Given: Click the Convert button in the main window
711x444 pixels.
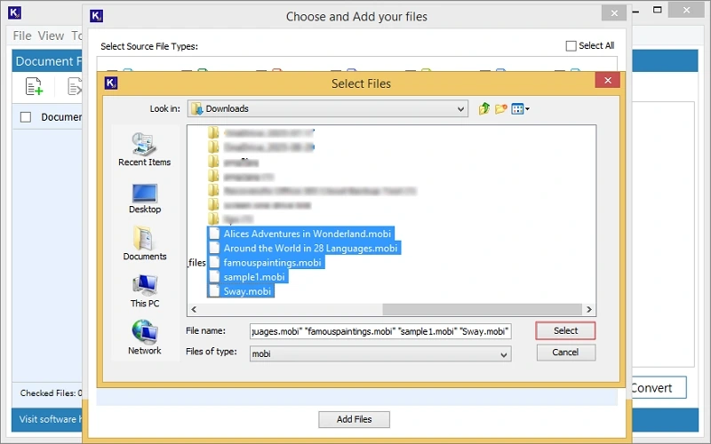Looking at the screenshot, I should pos(659,388).
